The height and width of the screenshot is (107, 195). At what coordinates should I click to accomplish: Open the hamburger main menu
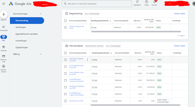4,4
